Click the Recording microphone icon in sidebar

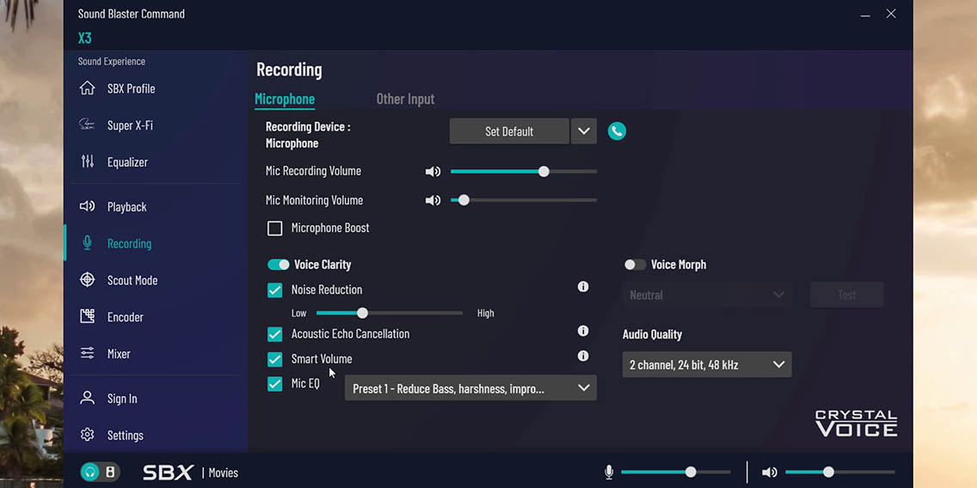(x=87, y=243)
